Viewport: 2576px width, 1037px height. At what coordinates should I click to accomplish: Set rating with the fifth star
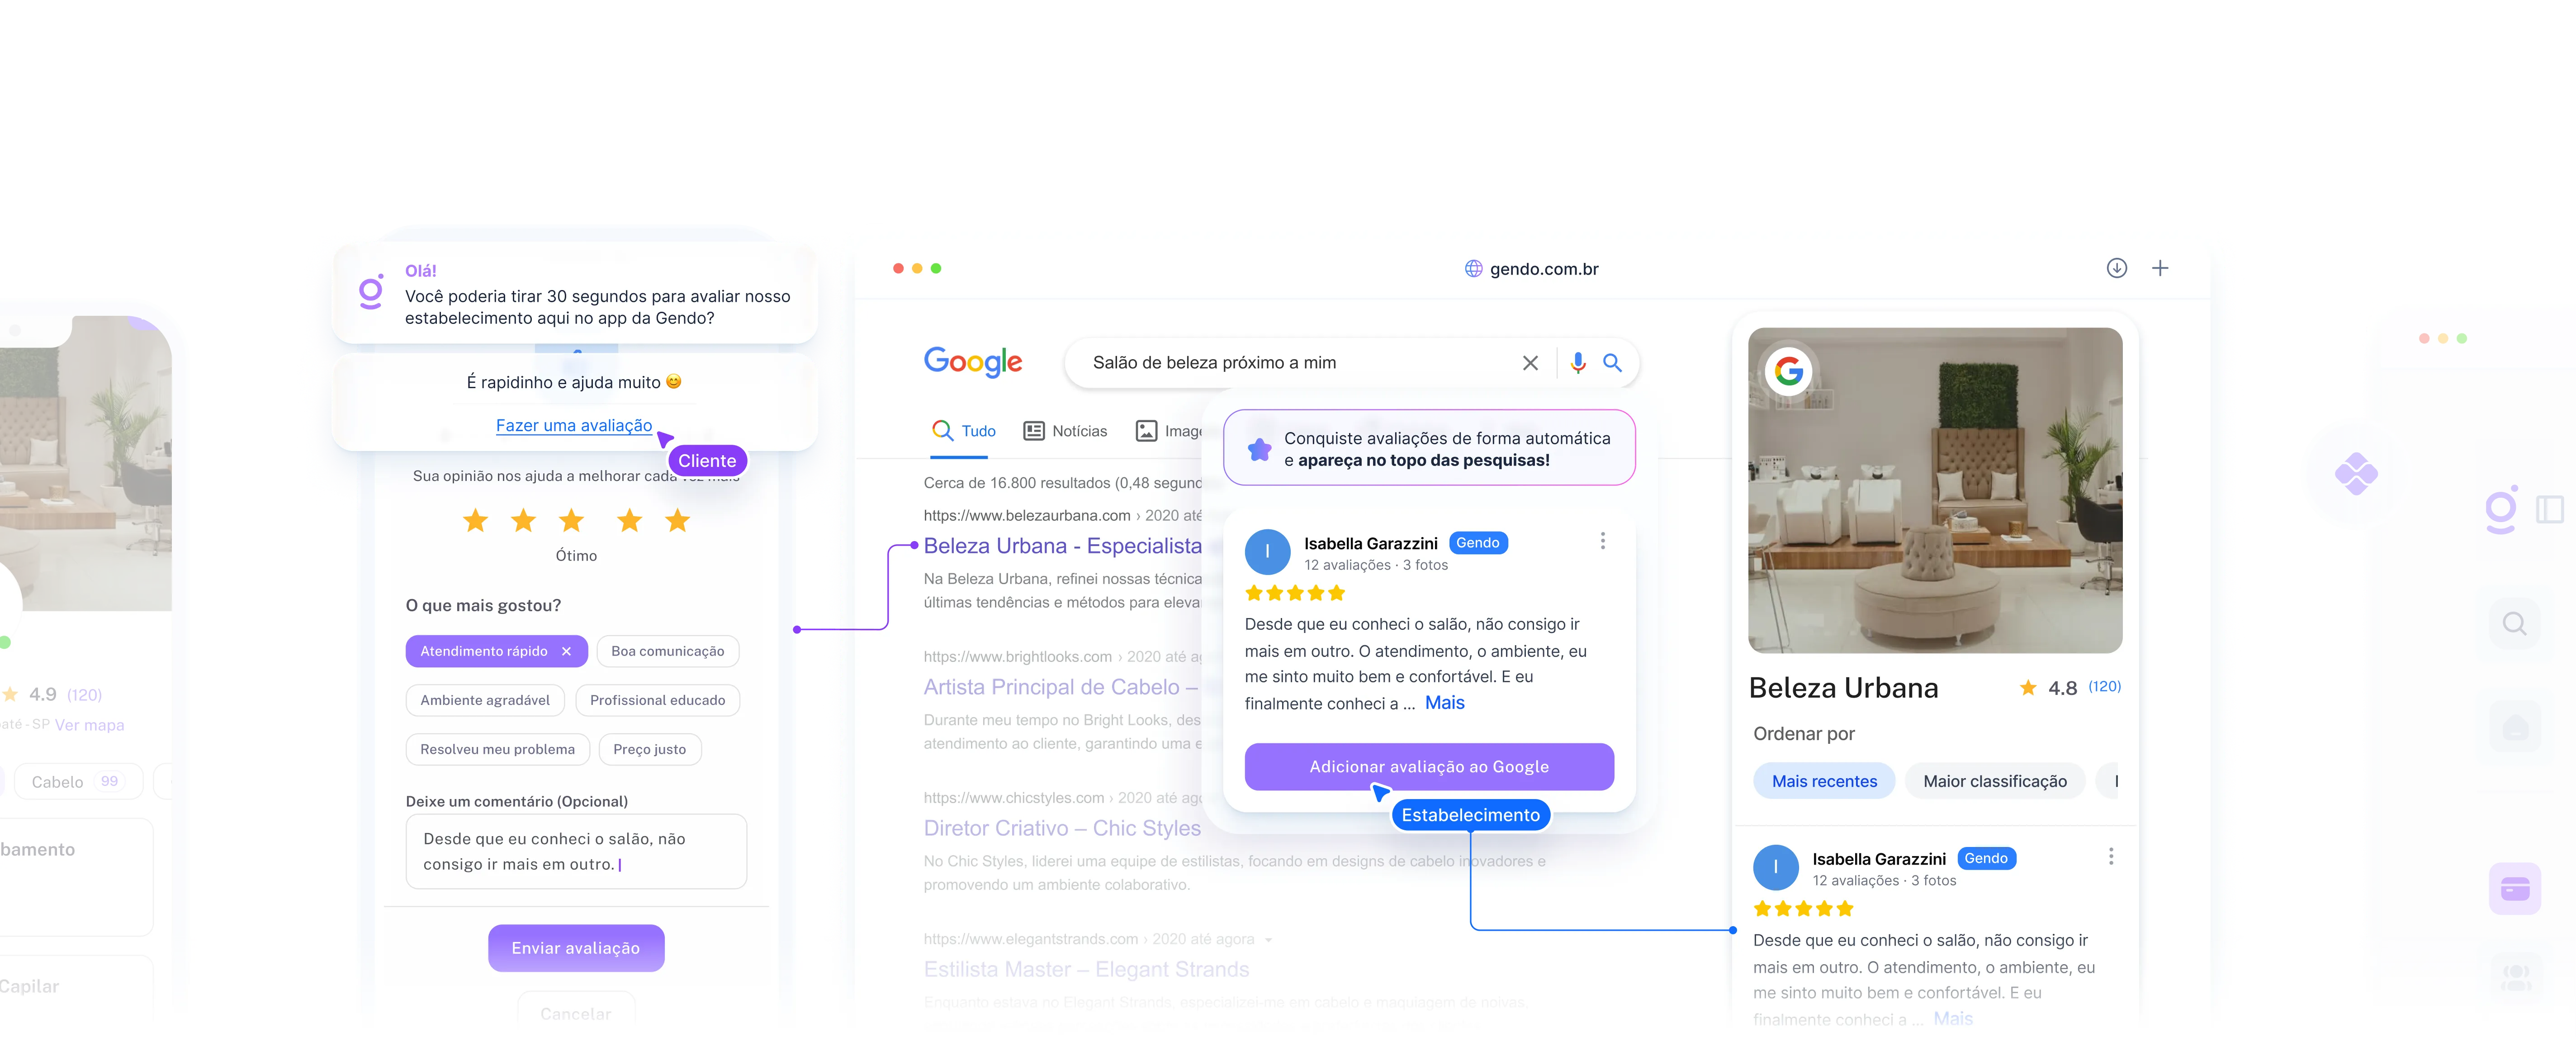tap(678, 520)
